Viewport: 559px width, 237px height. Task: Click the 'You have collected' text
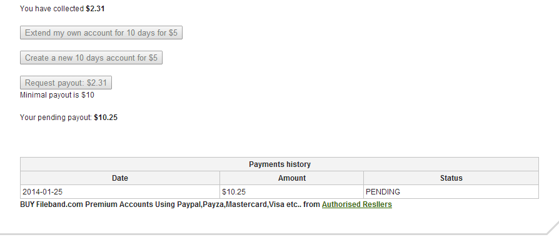(x=52, y=9)
